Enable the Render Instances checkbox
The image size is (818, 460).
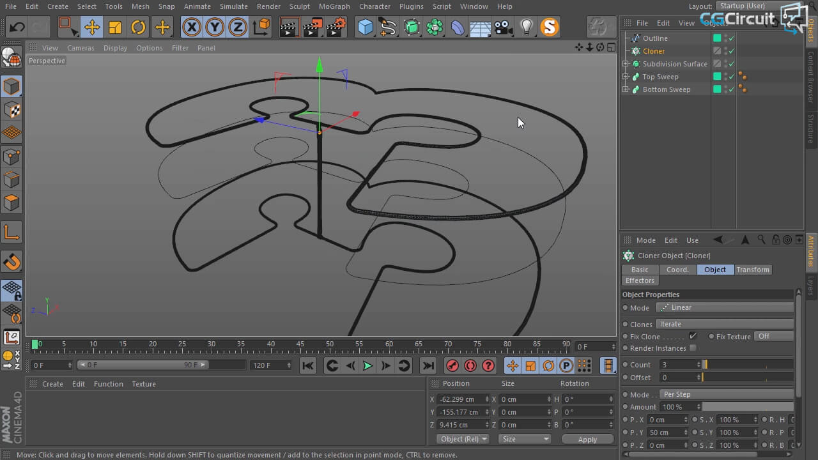coord(693,348)
